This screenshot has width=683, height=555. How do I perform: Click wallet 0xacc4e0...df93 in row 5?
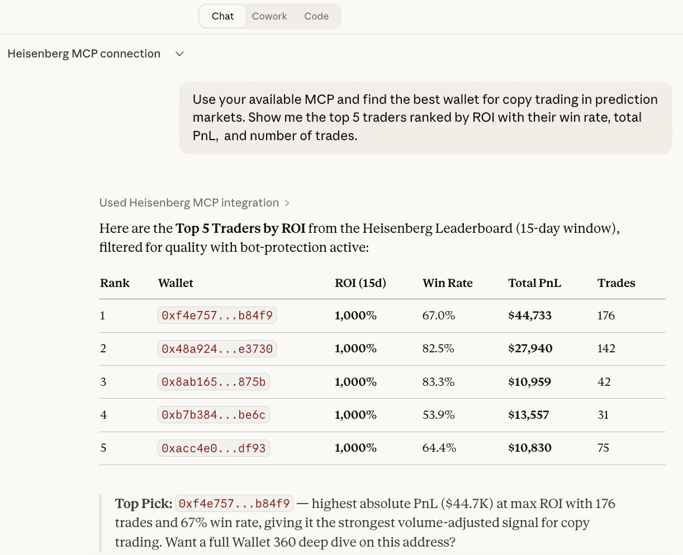[214, 447]
